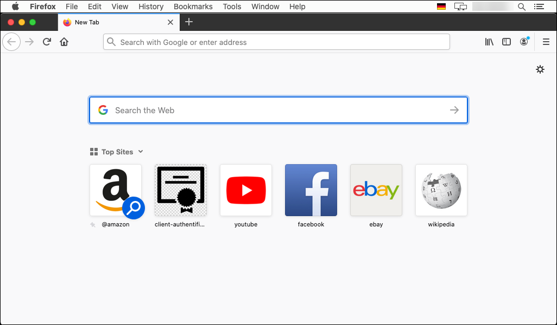The width and height of the screenshot is (557, 325).
Task: Open the hamburger application menu
Action: tap(546, 42)
